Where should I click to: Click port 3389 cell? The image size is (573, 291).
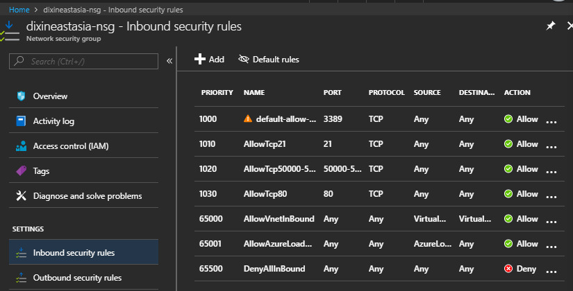tap(333, 119)
